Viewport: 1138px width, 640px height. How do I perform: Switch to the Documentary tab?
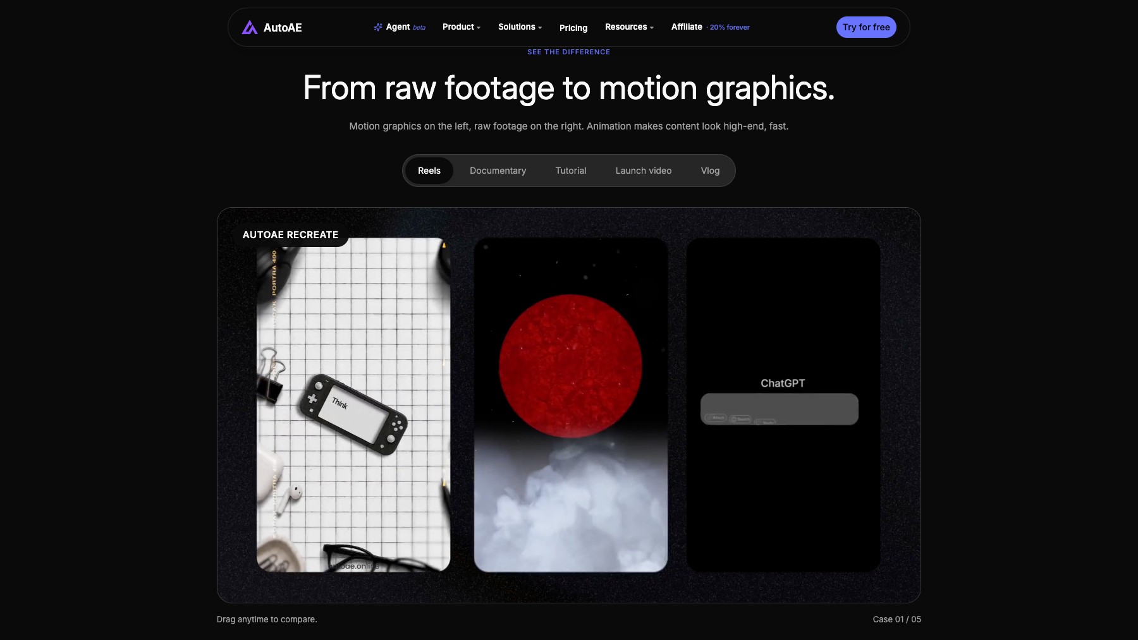[498, 171]
